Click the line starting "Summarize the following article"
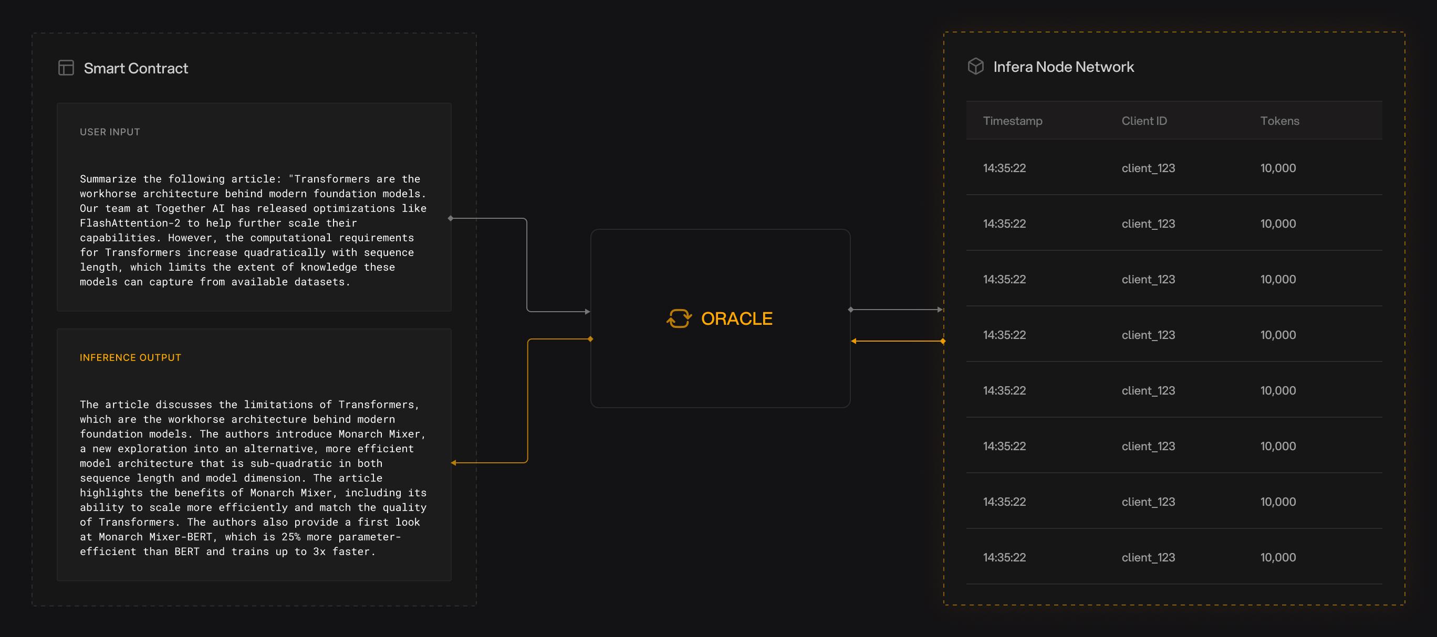This screenshot has height=637, width=1437. (x=250, y=179)
